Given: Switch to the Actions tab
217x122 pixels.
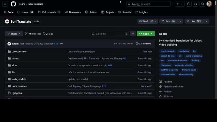Looking at the screenshot, I should click(91, 12).
